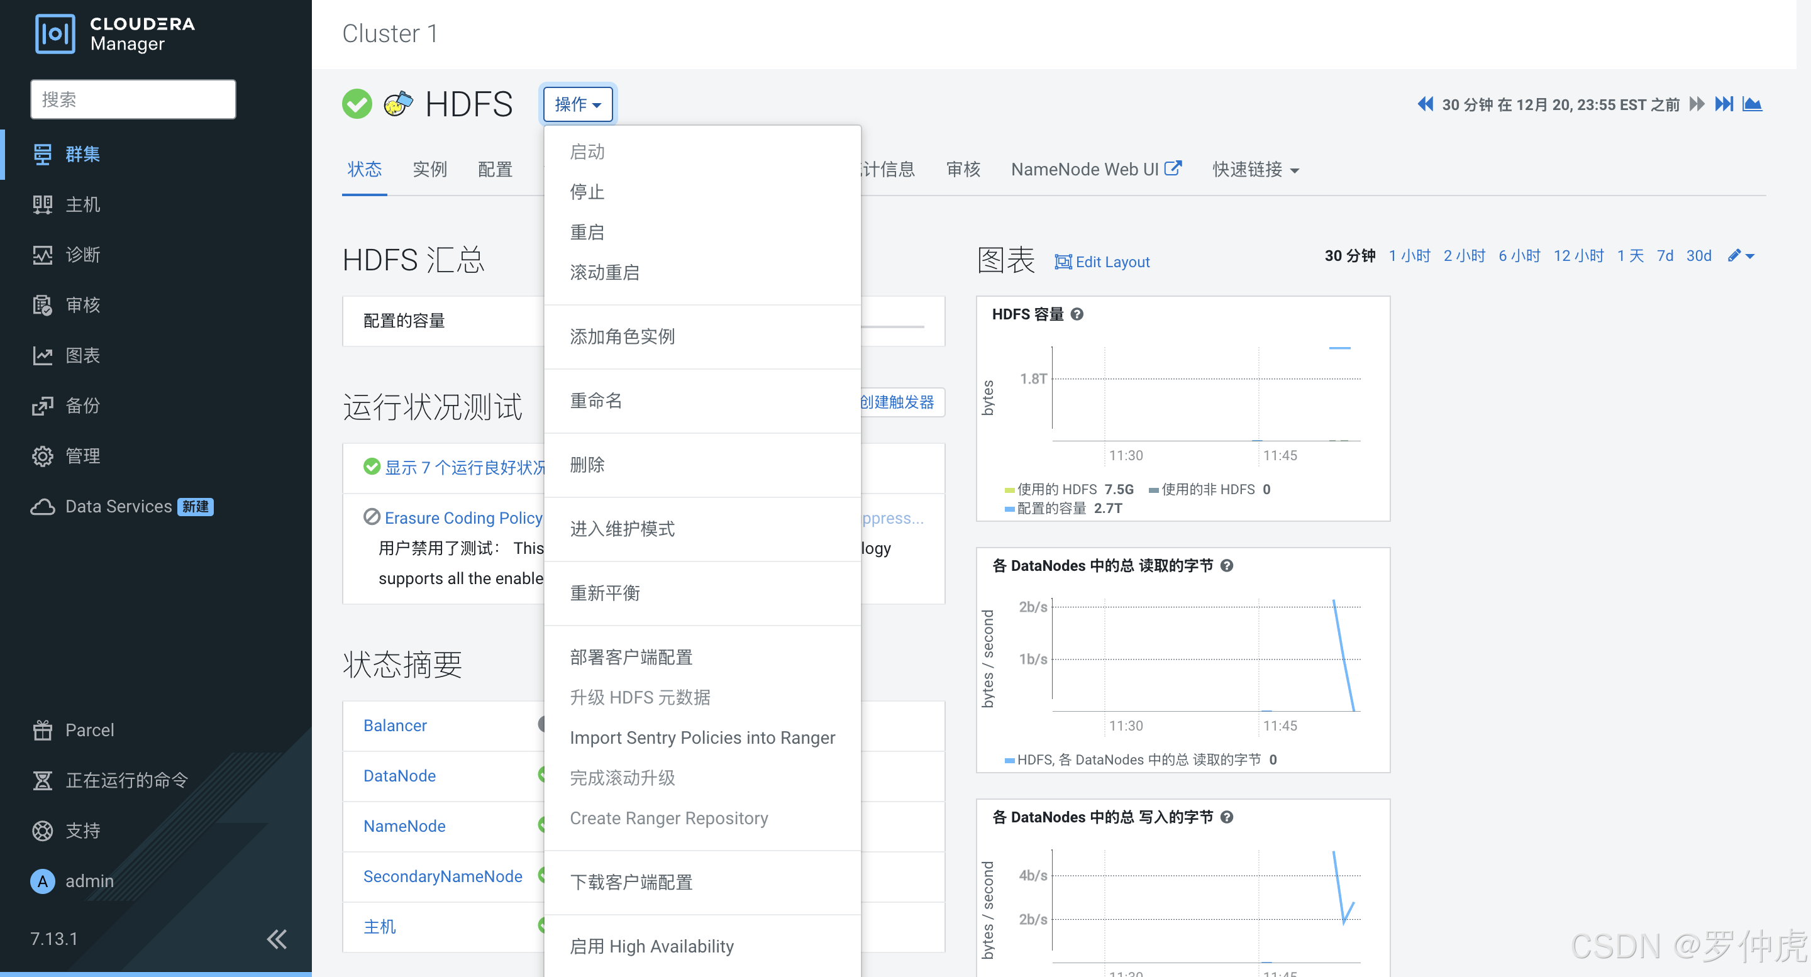This screenshot has height=977, width=1811.
Task: Click the Cloudera Manager logo icon
Action: click(x=55, y=33)
